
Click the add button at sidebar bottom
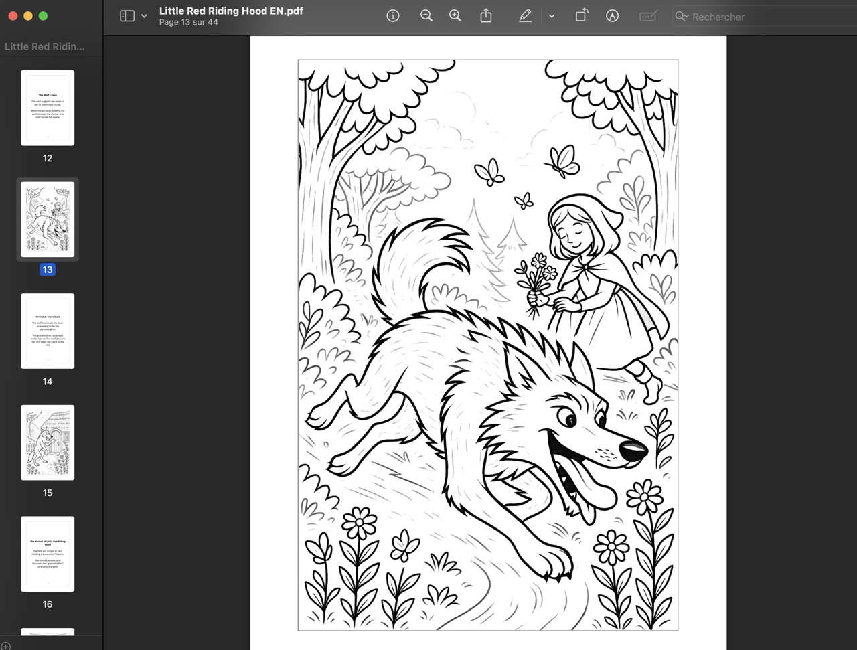tap(5, 645)
